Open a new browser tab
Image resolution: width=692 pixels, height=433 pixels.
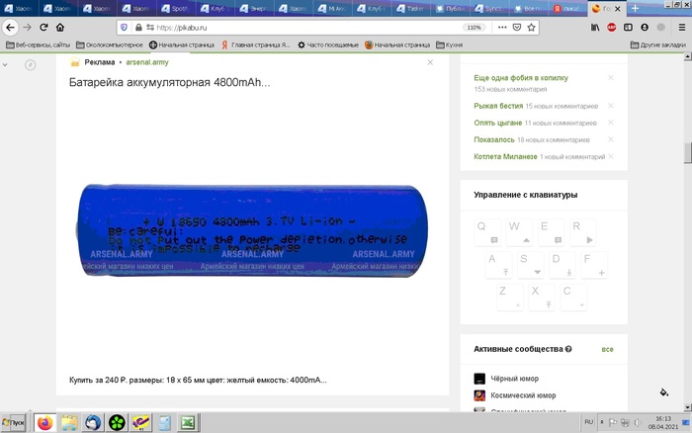pos(635,8)
